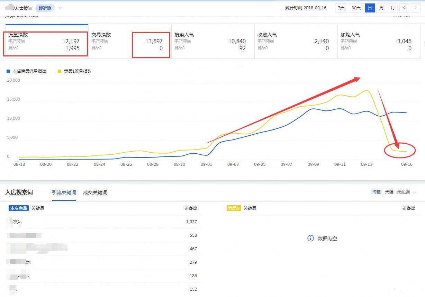Click the 09-16 date on chart axis
This screenshot has height=297, width=425.
[x=407, y=164]
